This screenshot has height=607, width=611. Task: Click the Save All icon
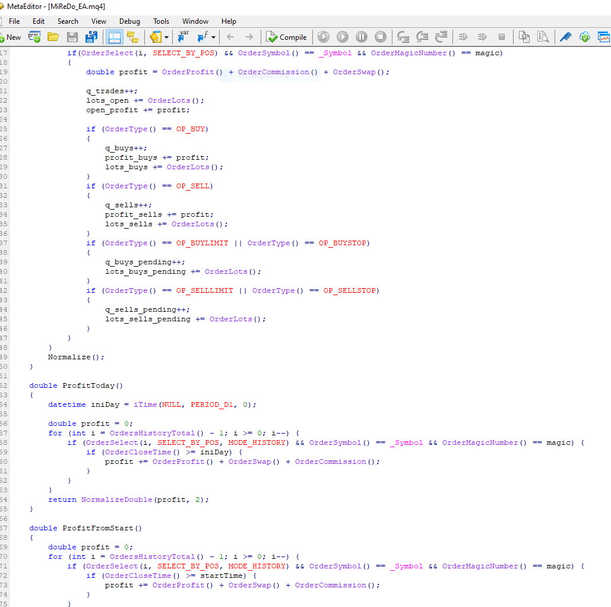(x=91, y=37)
